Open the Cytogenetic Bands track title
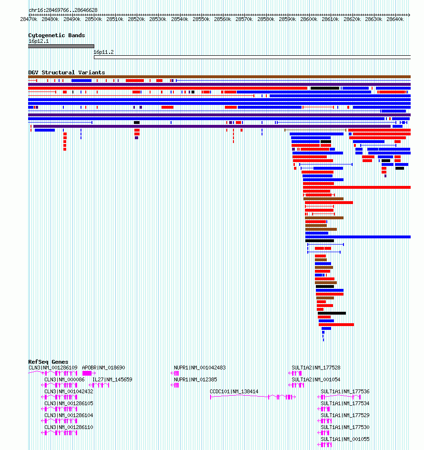 pos(57,35)
